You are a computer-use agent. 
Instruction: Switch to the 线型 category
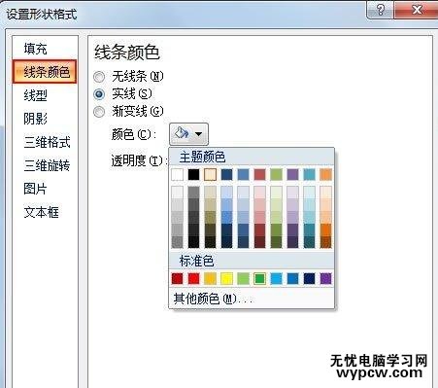(35, 95)
